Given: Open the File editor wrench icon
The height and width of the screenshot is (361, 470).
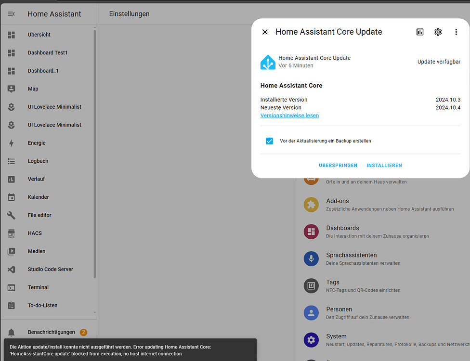Looking at the screenshot, I should pyautogui.click(x=11, y=215).
